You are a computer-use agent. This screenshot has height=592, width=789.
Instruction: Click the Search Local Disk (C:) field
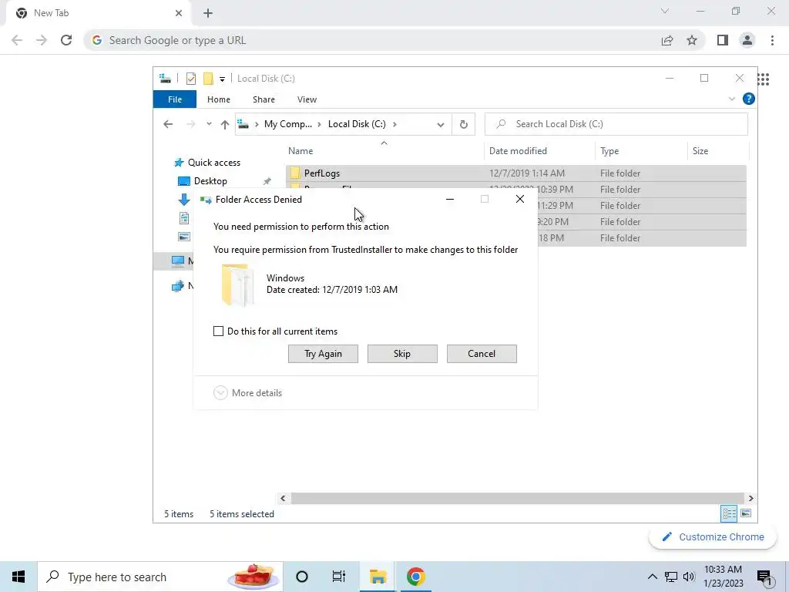point(616,124)
